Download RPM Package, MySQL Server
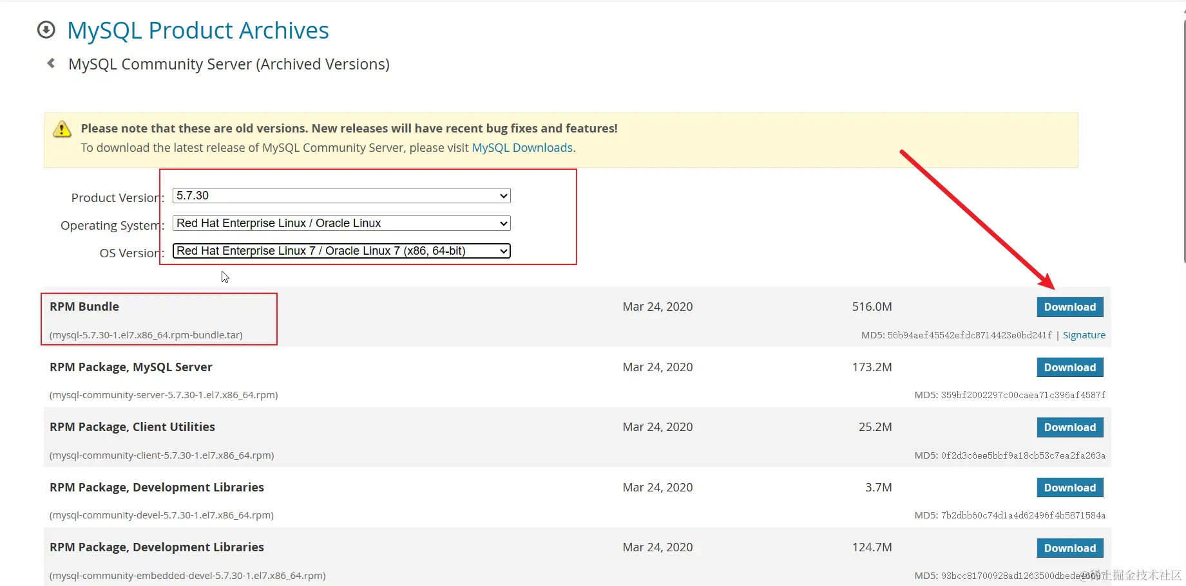 [x=1070, y=367]
